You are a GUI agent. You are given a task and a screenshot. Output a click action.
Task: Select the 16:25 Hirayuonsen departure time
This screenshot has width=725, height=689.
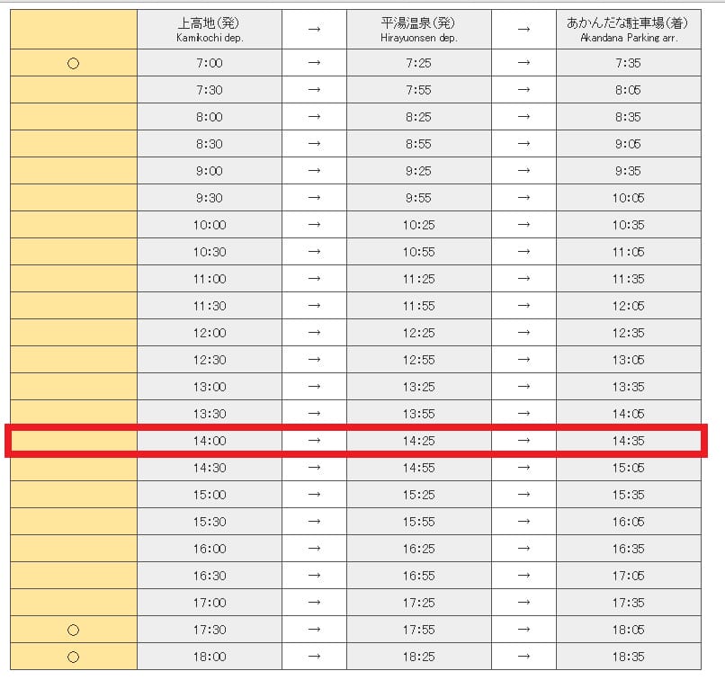click(419, 549)
